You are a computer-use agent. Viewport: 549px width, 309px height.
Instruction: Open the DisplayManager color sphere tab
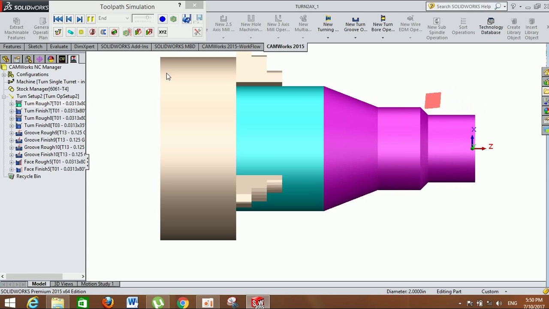coord(51,59)
